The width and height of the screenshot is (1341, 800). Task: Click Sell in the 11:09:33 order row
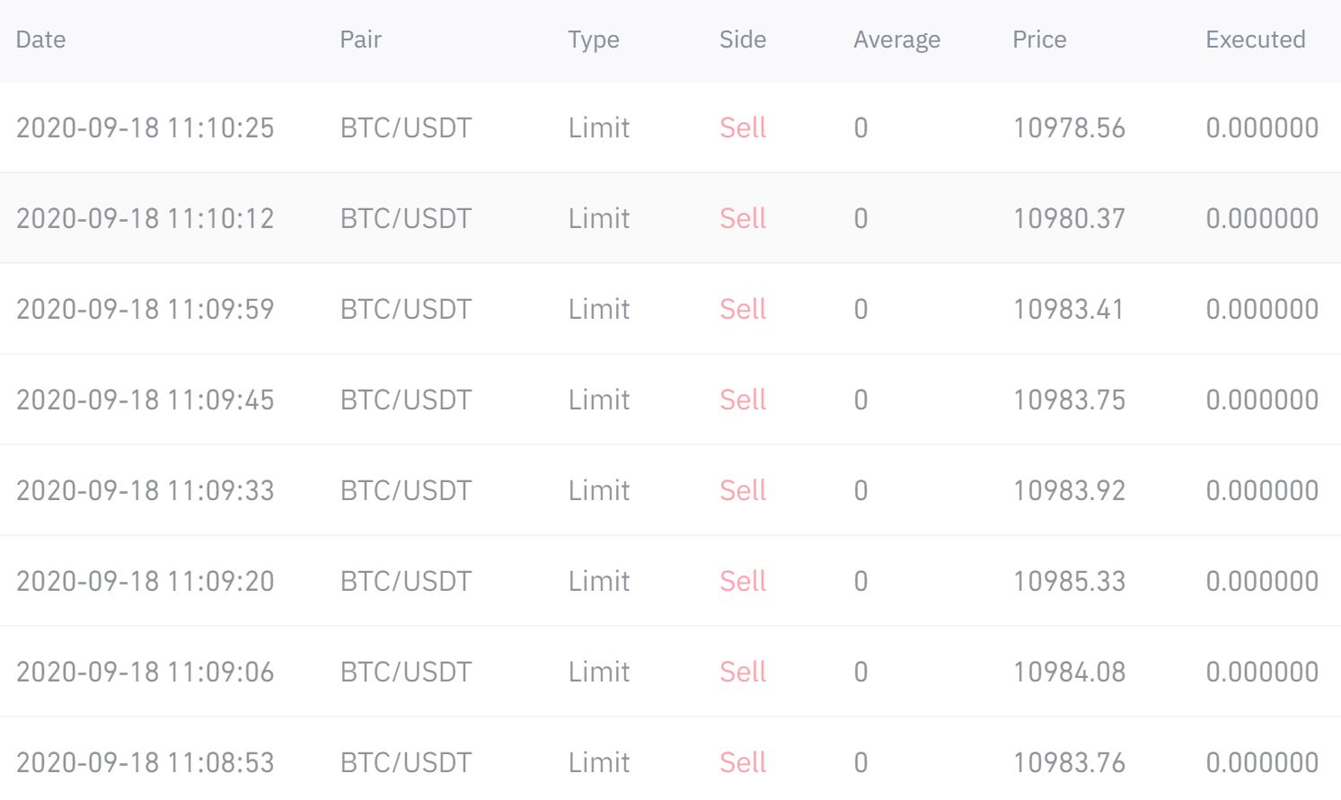pos(743,490)
